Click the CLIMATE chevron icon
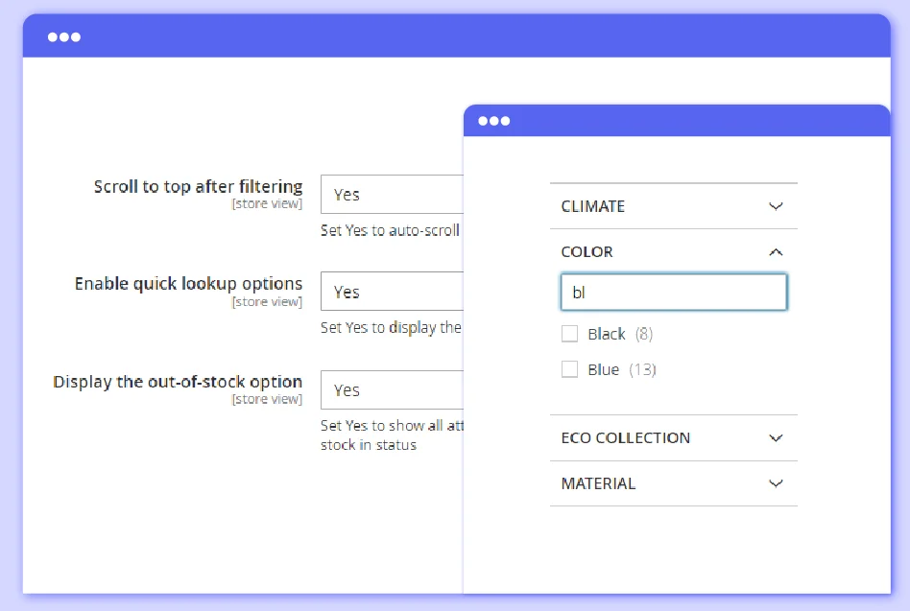Viewport: 910px width, 611px height. pos(776,205)
